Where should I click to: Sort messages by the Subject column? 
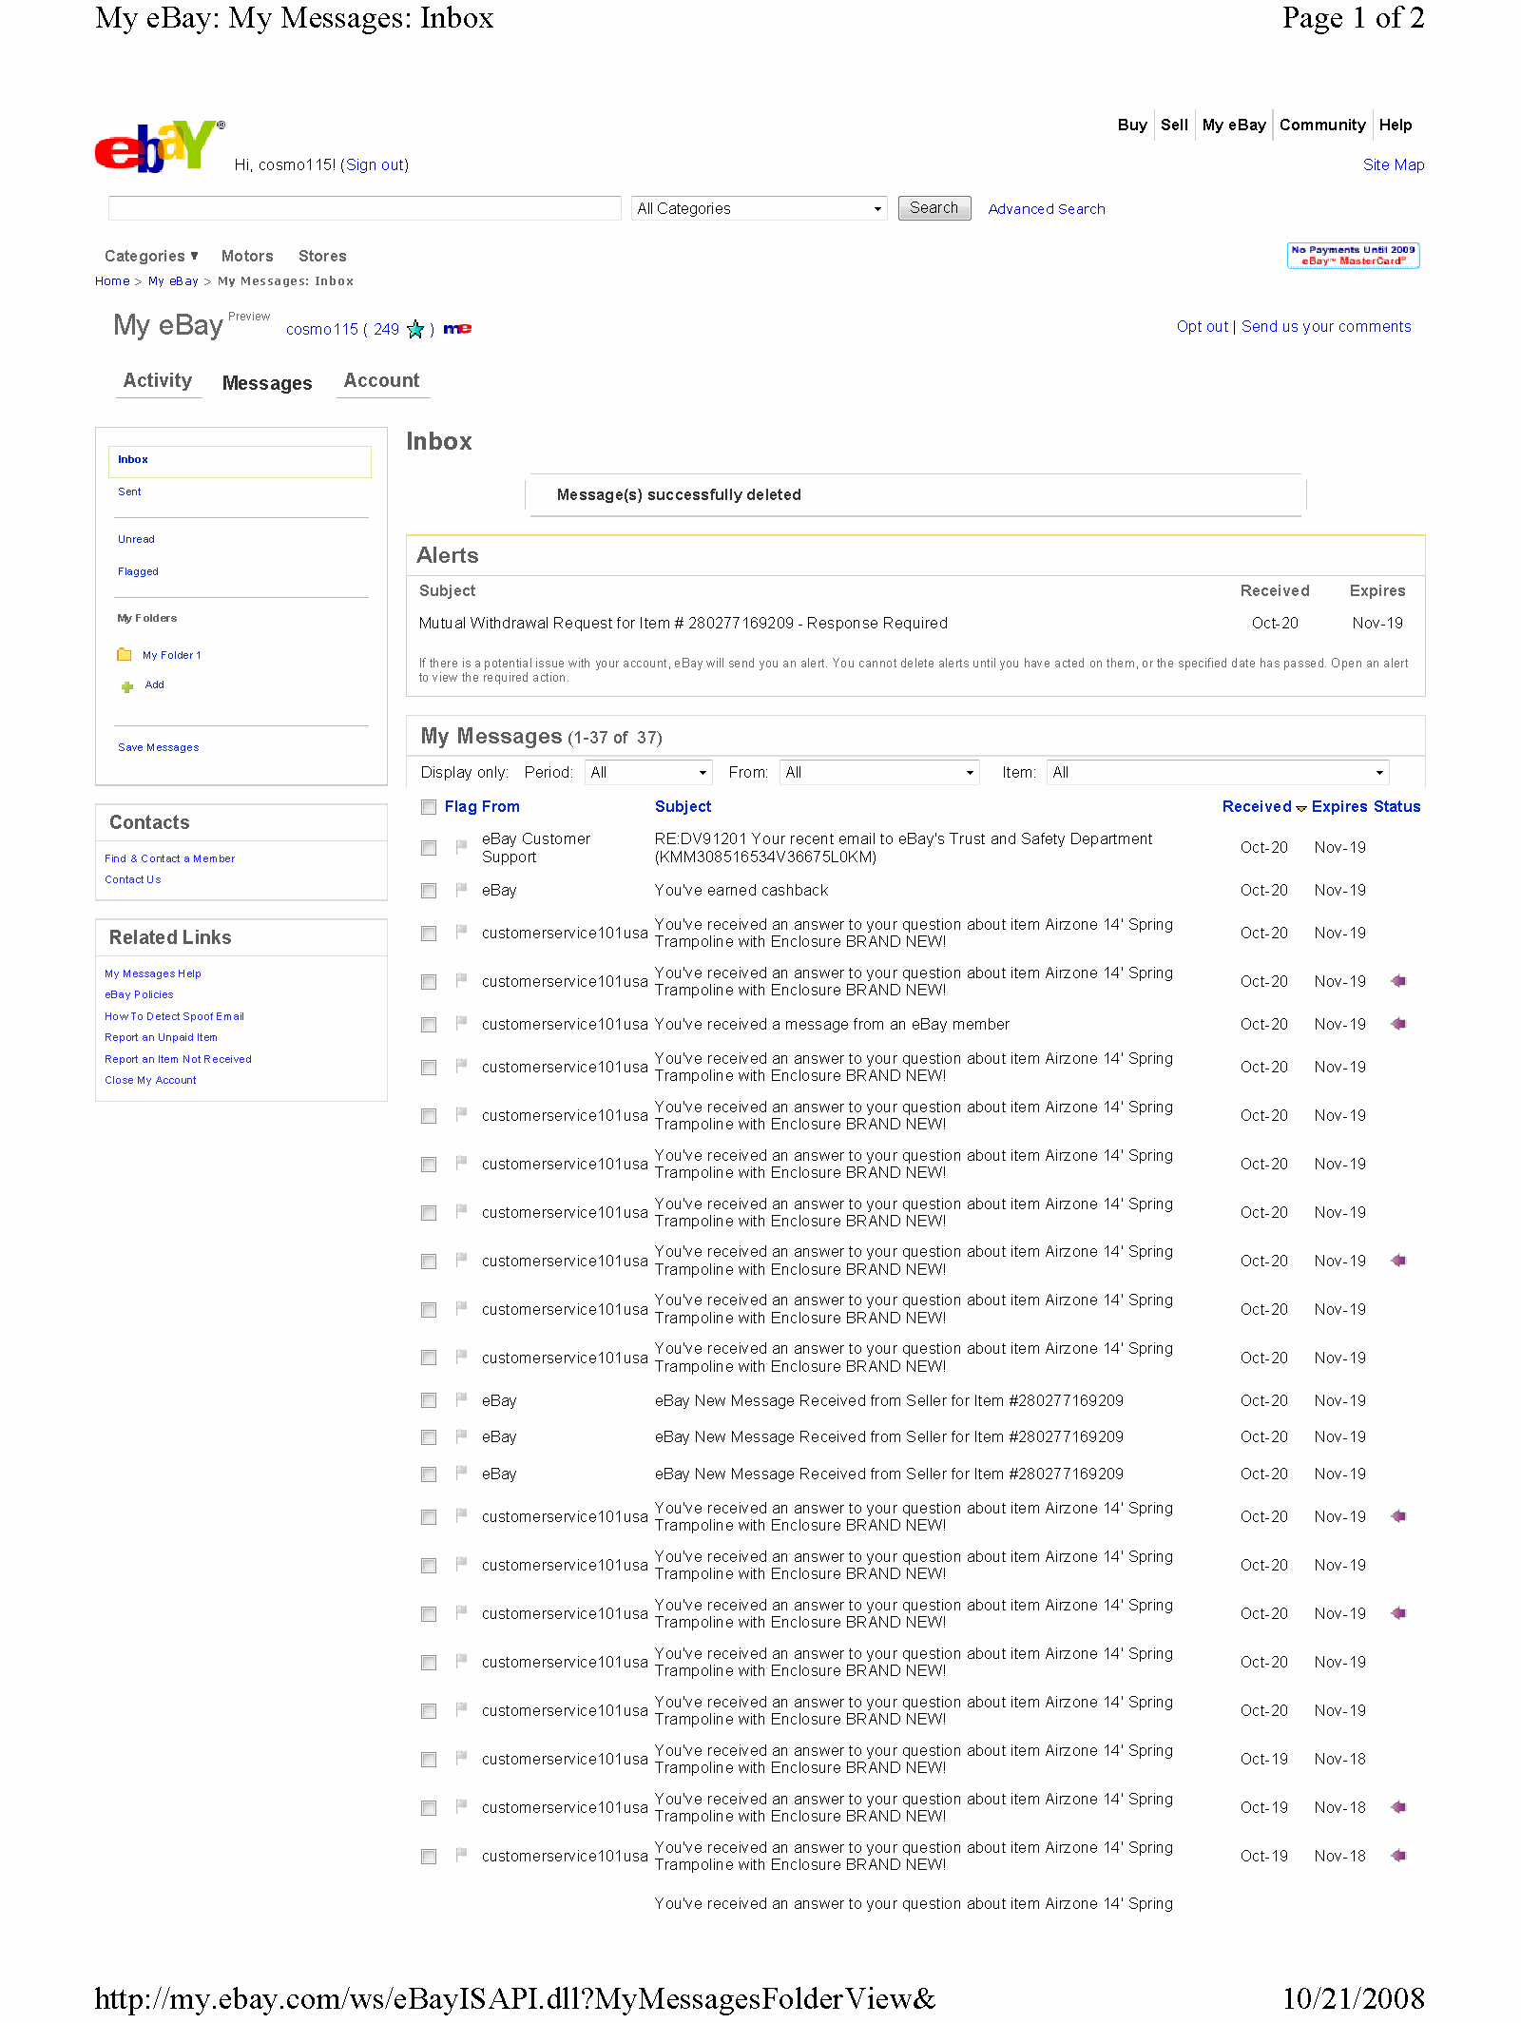[x=683, y=807]
